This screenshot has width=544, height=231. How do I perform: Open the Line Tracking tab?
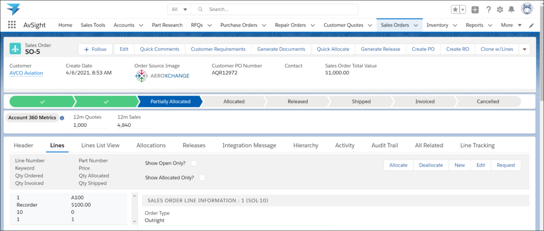[478, 146]
